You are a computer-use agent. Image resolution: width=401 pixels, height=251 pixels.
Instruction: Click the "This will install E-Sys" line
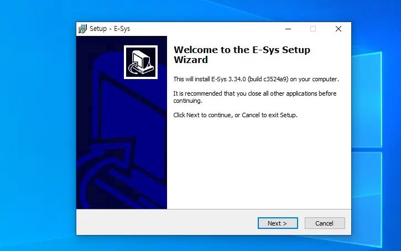[256, 79]
